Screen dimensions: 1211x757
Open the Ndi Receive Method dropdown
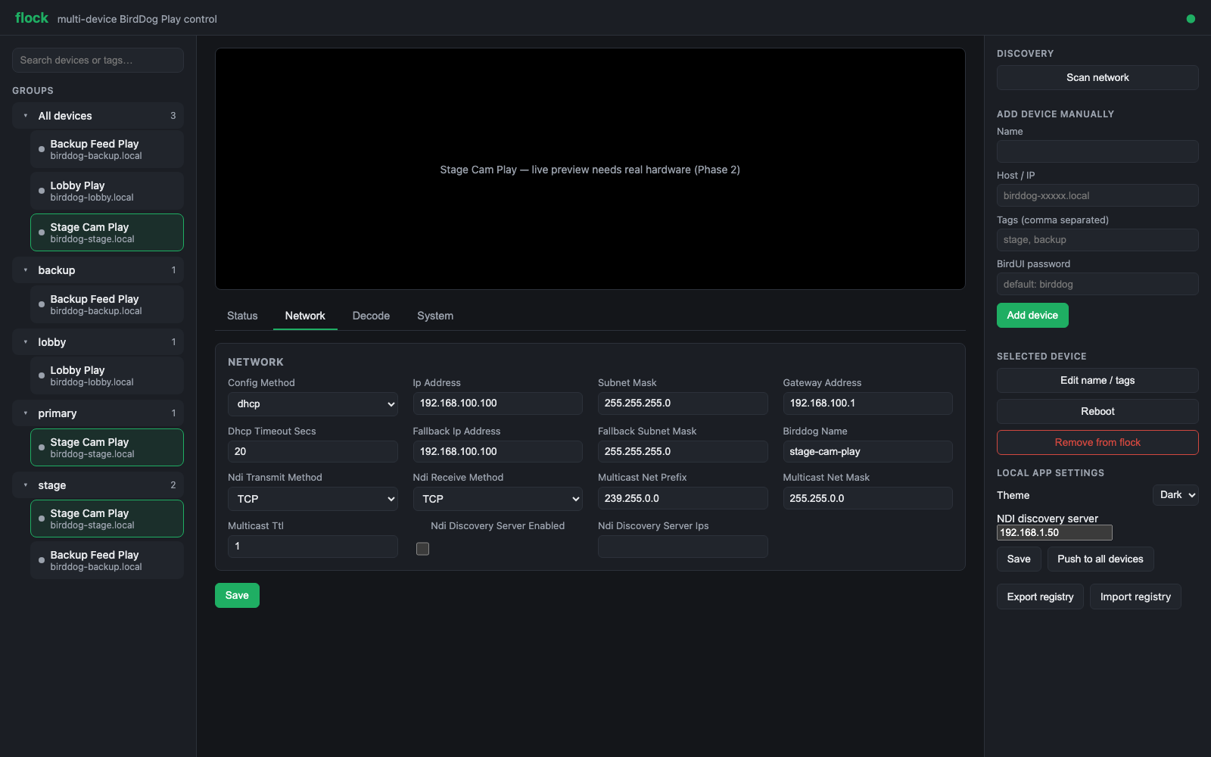point(497,499)
